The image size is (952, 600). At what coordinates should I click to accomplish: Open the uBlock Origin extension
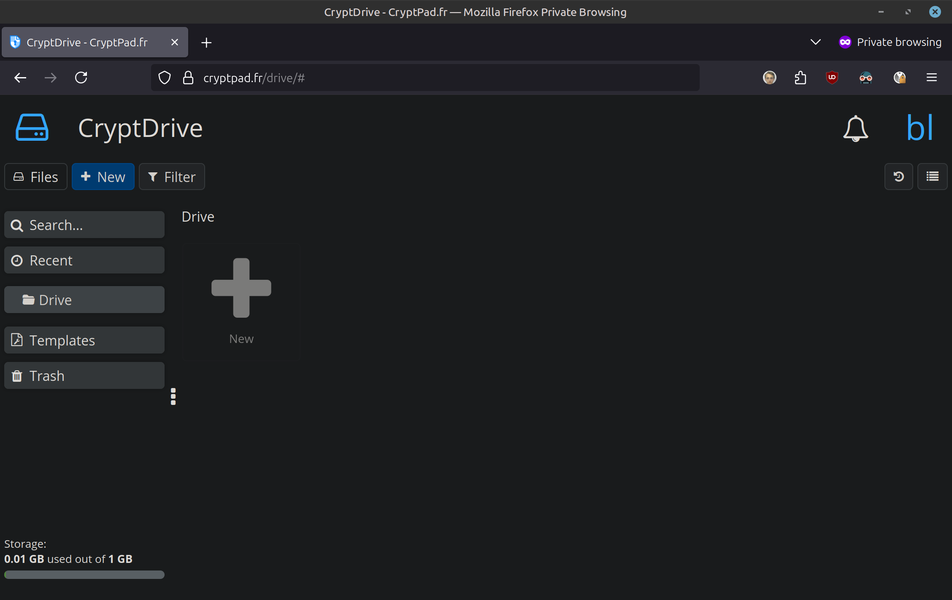pos(832,78)
